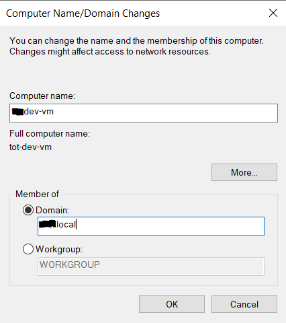Confirm changes with the OK button
The image size is (286, 323).
click(x=172, y=304)
